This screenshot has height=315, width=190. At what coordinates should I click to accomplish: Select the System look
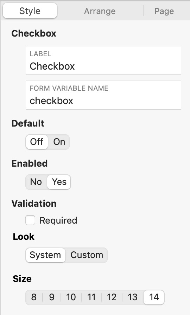45,255
